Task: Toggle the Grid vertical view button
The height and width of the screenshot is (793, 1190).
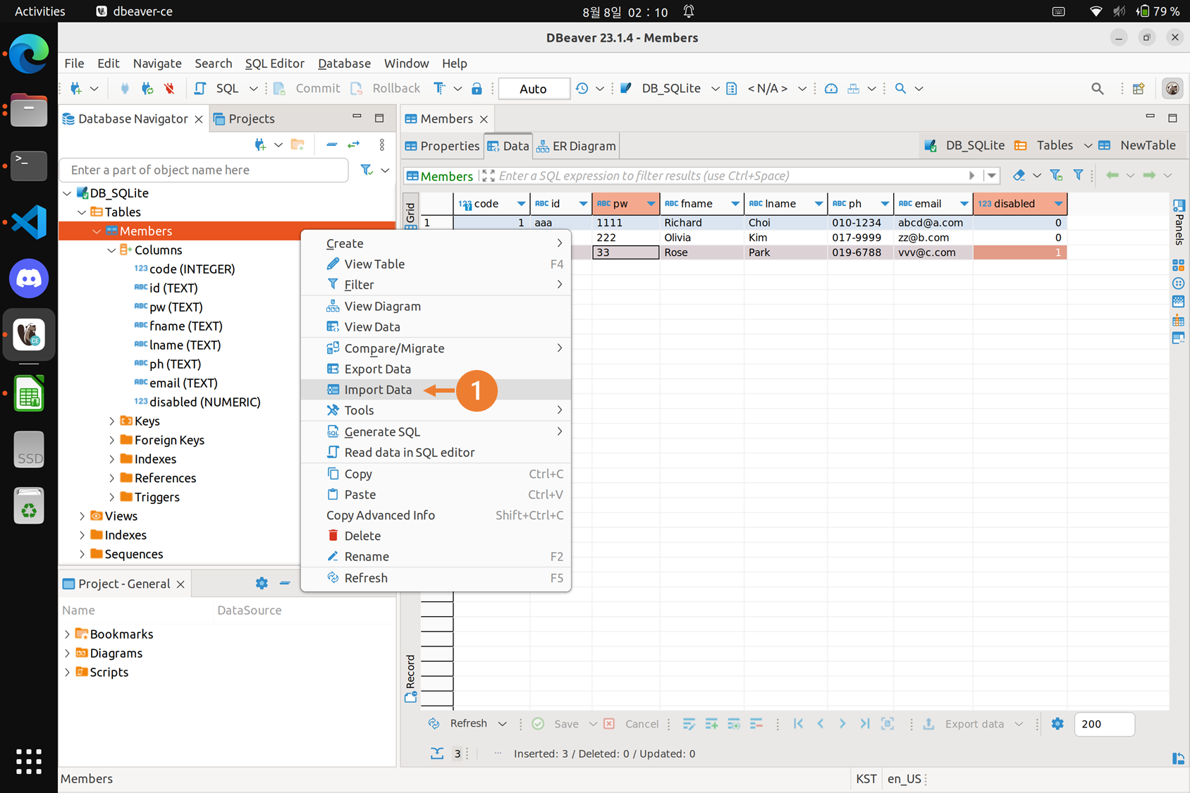Action: (x=410, y=211)
